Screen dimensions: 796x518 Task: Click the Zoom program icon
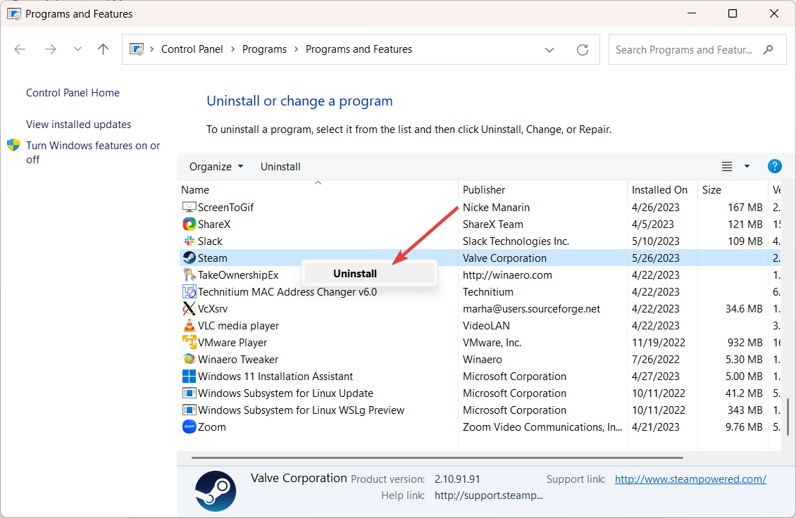click(189, 427)
